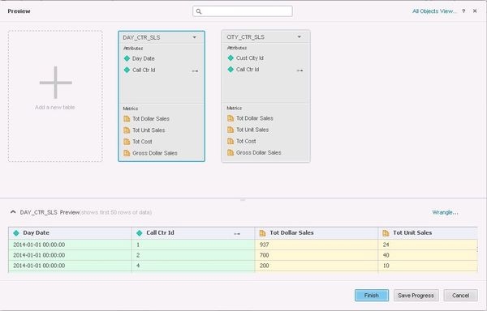Select Call Ctr Id diamond in DAY_CTR_SLS
The image size is (487, 311).
point(127,70)
